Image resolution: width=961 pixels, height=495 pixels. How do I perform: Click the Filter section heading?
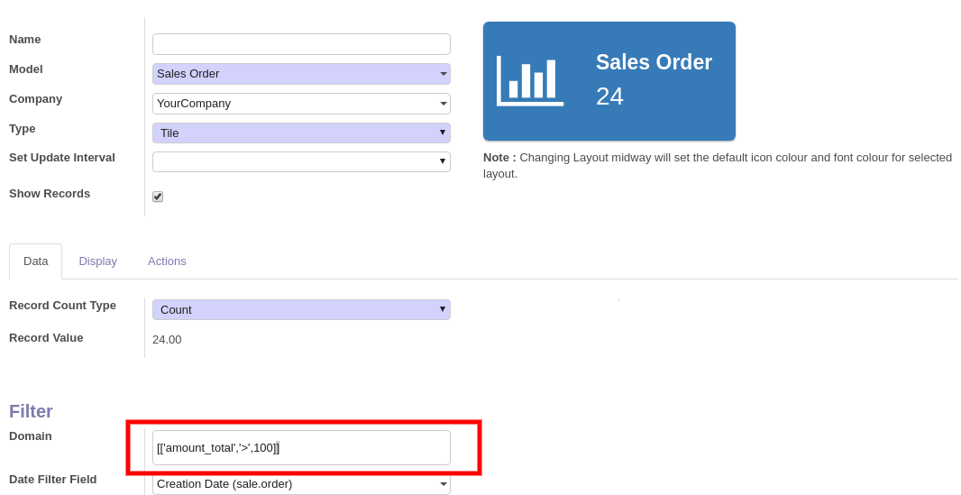pos(31,411)
